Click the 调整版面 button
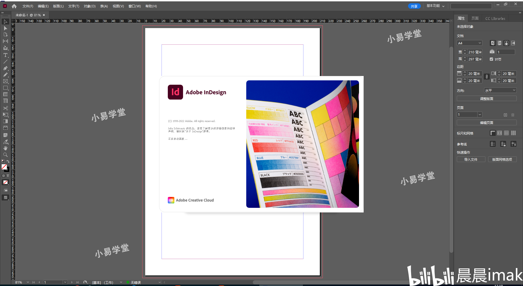 486,99
